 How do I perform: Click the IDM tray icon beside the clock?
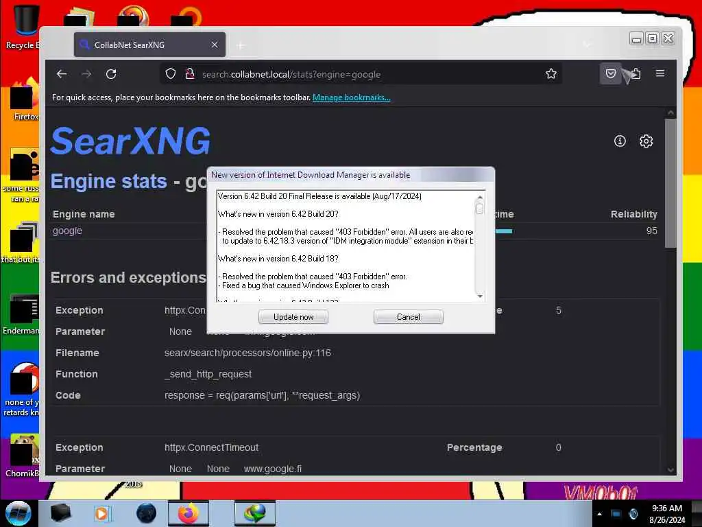pyautogui.click(x=633, y=513)
